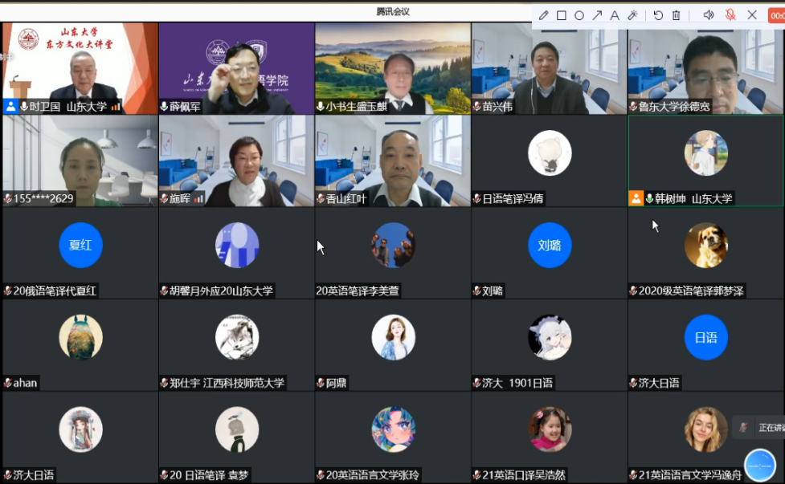785x484 pixels.
Task: Open the 刘璐 participant avatar
Action: (x=550, y=246)
